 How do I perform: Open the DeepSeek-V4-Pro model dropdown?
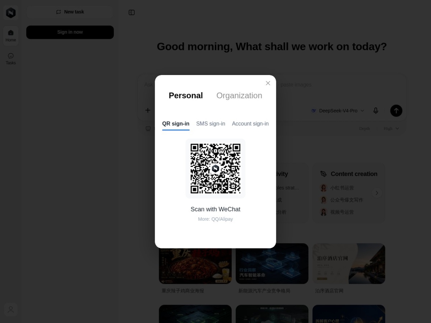coord(338,111)
